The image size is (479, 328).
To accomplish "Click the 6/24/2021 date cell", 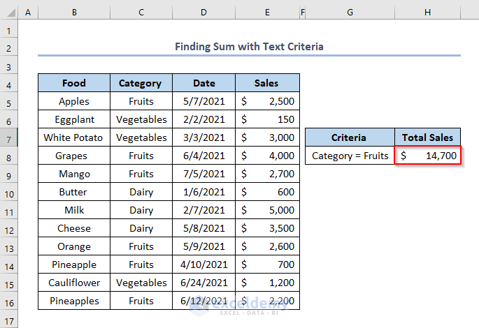I will (203, 283).
